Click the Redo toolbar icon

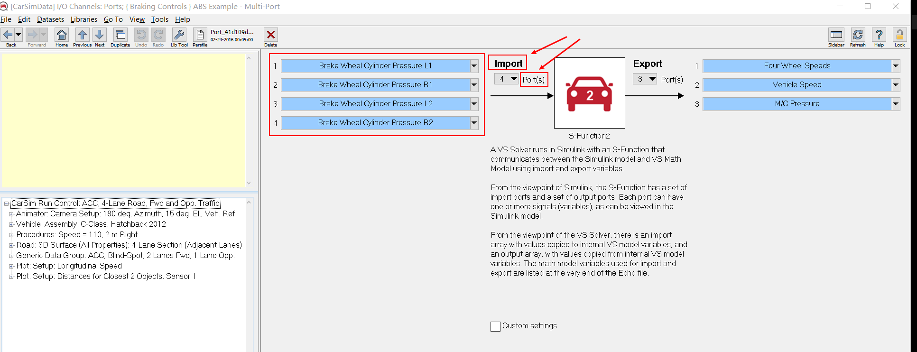158,35
